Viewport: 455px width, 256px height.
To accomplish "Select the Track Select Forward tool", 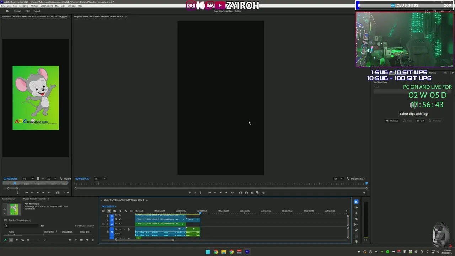I will 356,208.
